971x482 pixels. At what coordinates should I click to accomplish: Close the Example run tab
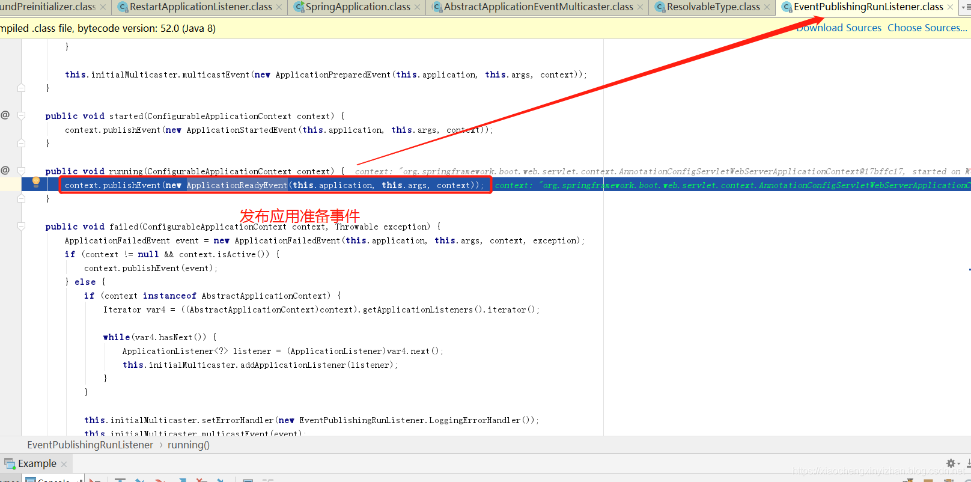point(64,464)
